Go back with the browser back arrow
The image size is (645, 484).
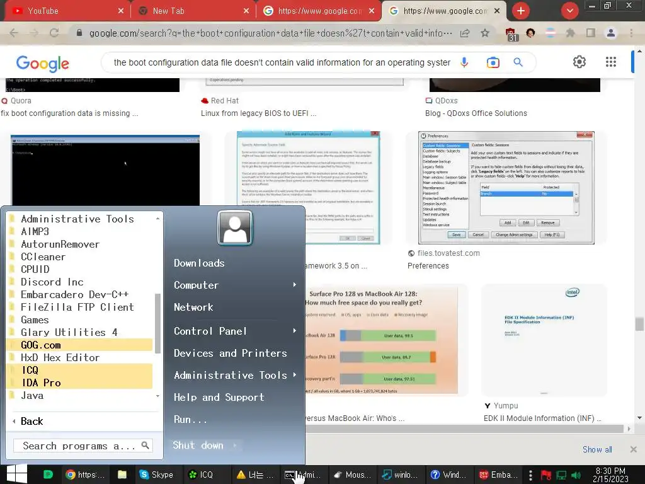14,33
